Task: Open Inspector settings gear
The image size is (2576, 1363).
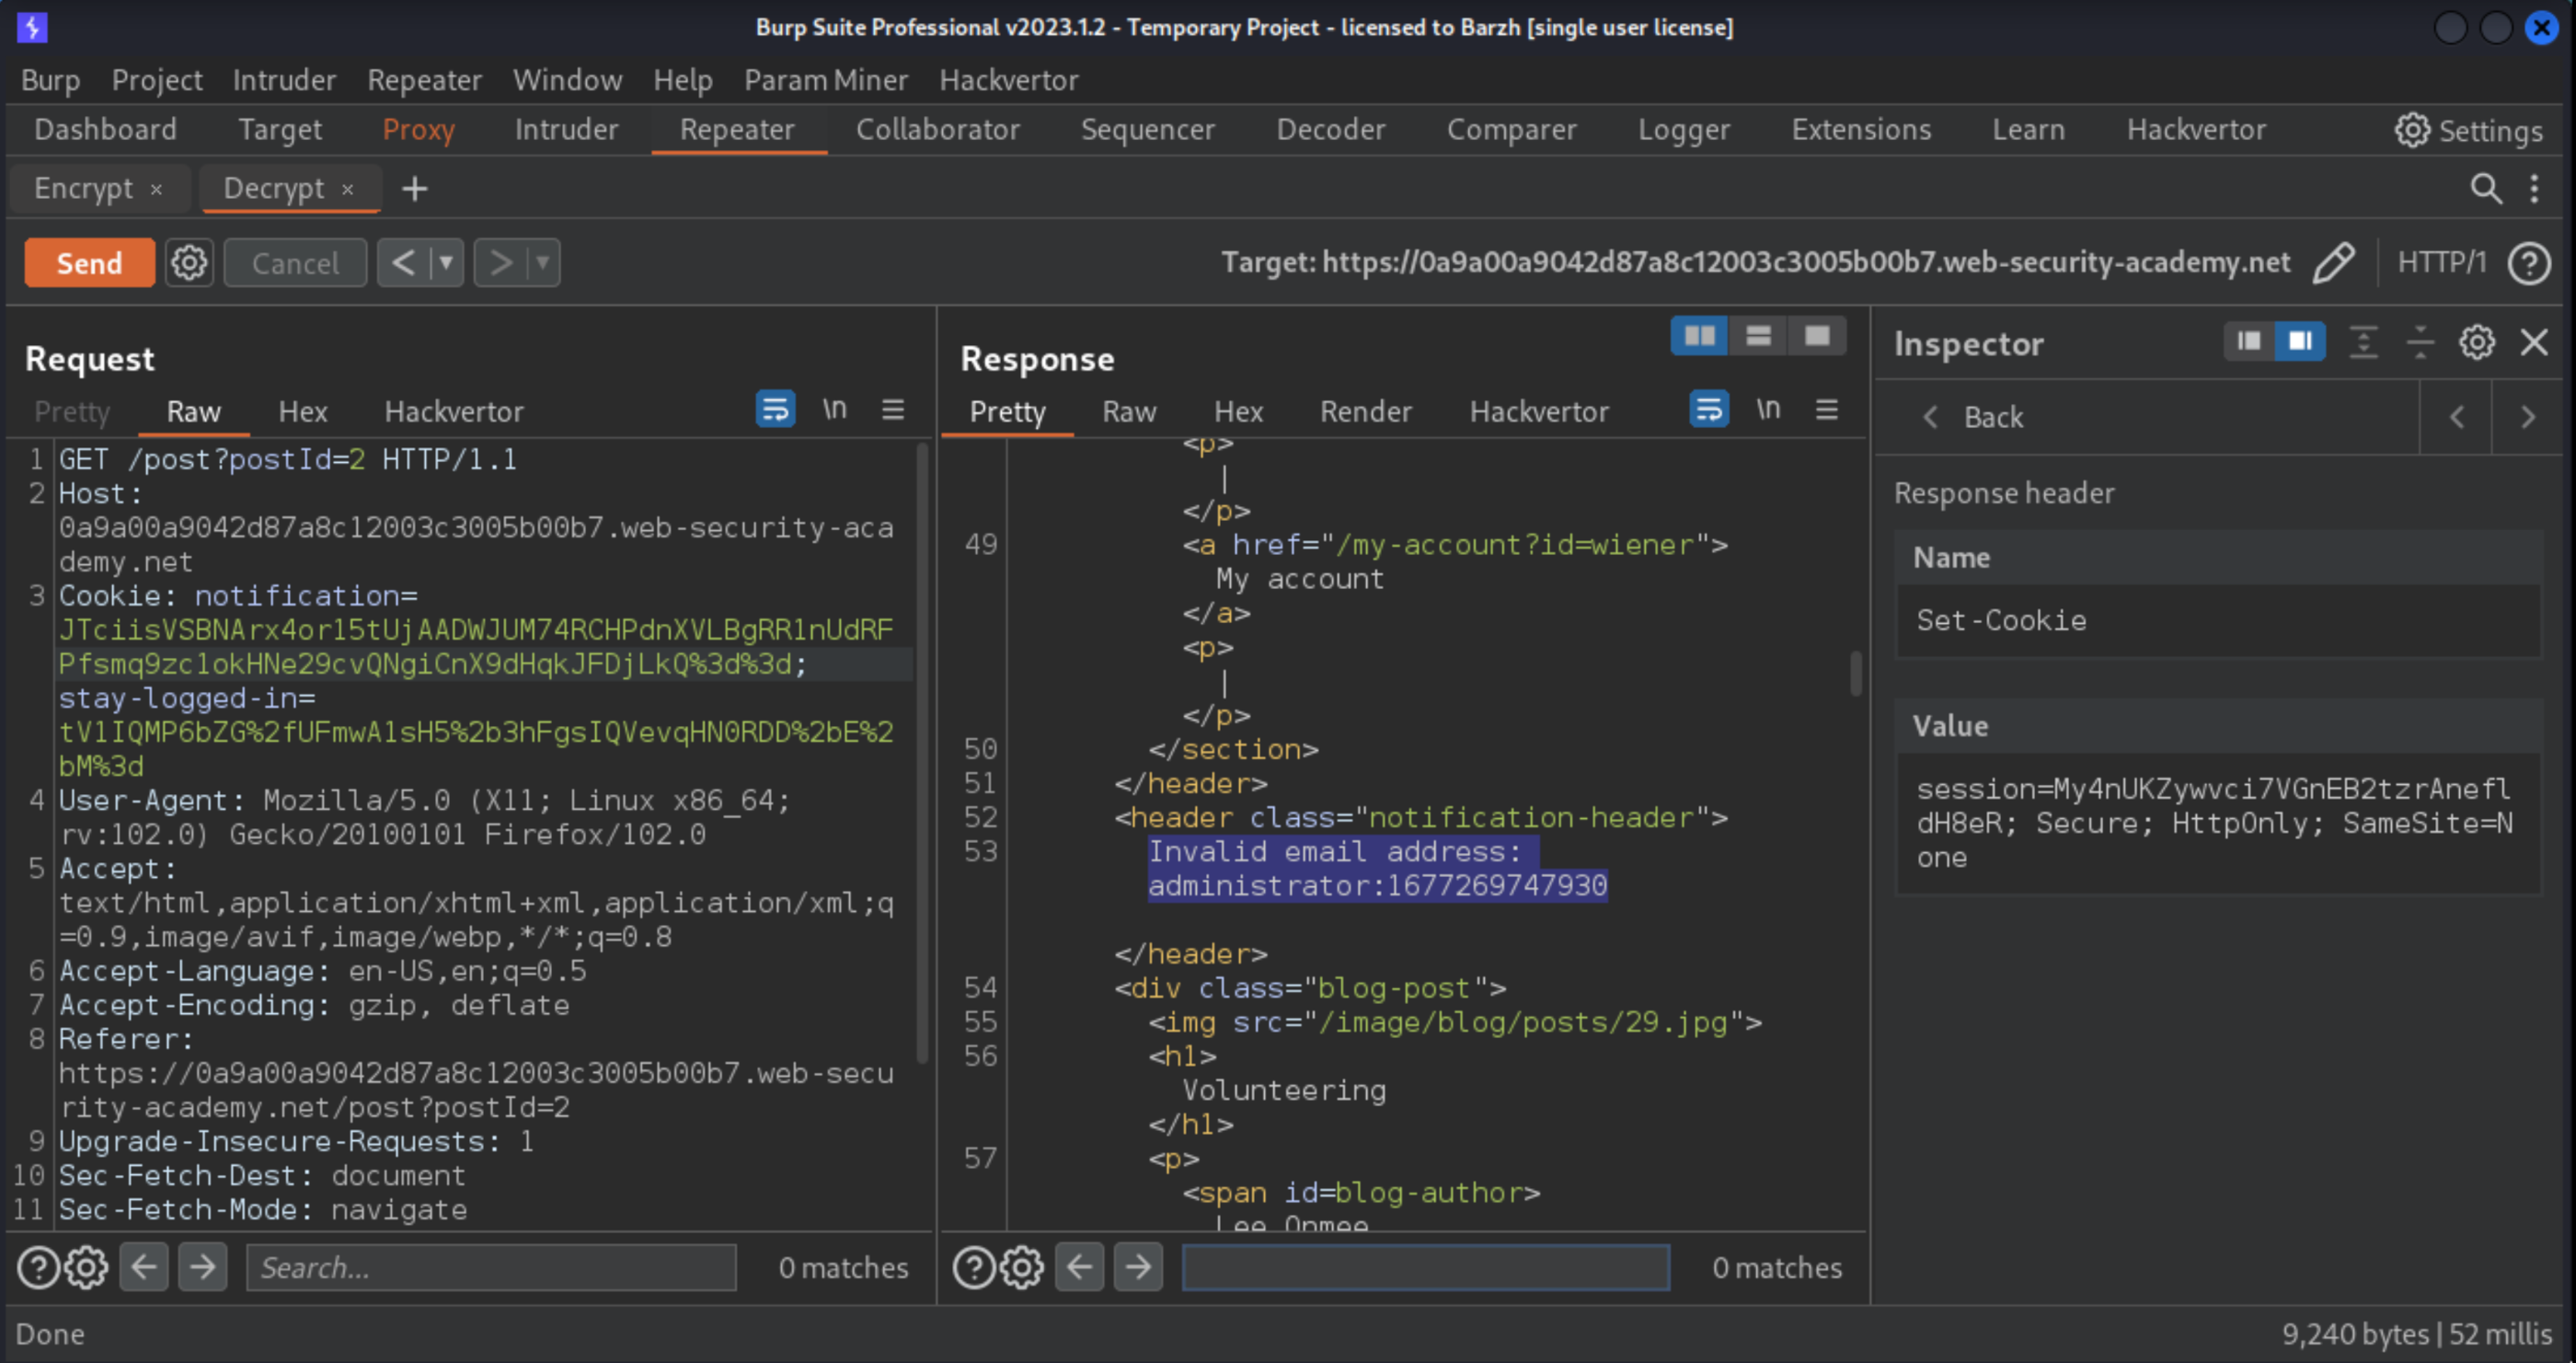Action: 2477,342
